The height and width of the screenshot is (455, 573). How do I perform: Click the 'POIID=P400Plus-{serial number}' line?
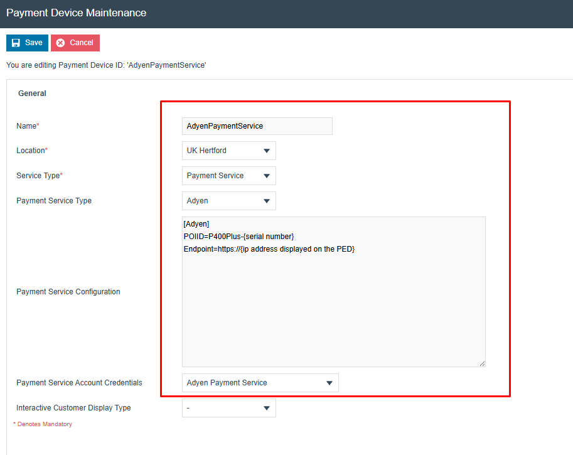238,237
